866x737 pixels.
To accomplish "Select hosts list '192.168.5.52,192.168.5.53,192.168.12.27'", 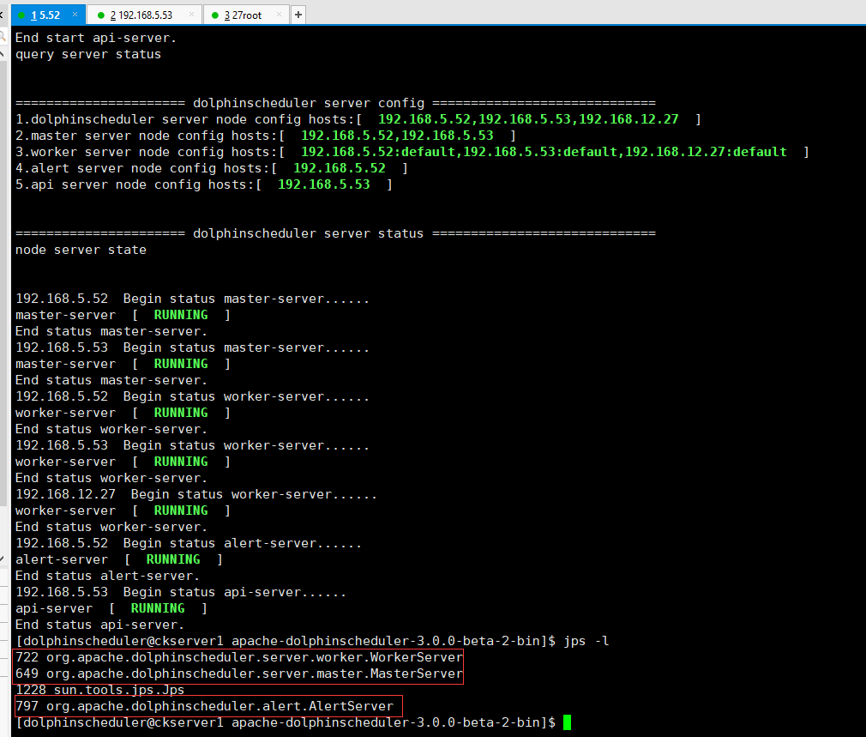I will 528,119.
